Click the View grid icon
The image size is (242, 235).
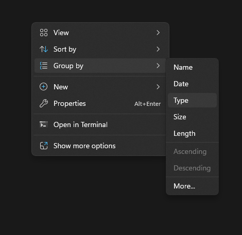[44, 33]
